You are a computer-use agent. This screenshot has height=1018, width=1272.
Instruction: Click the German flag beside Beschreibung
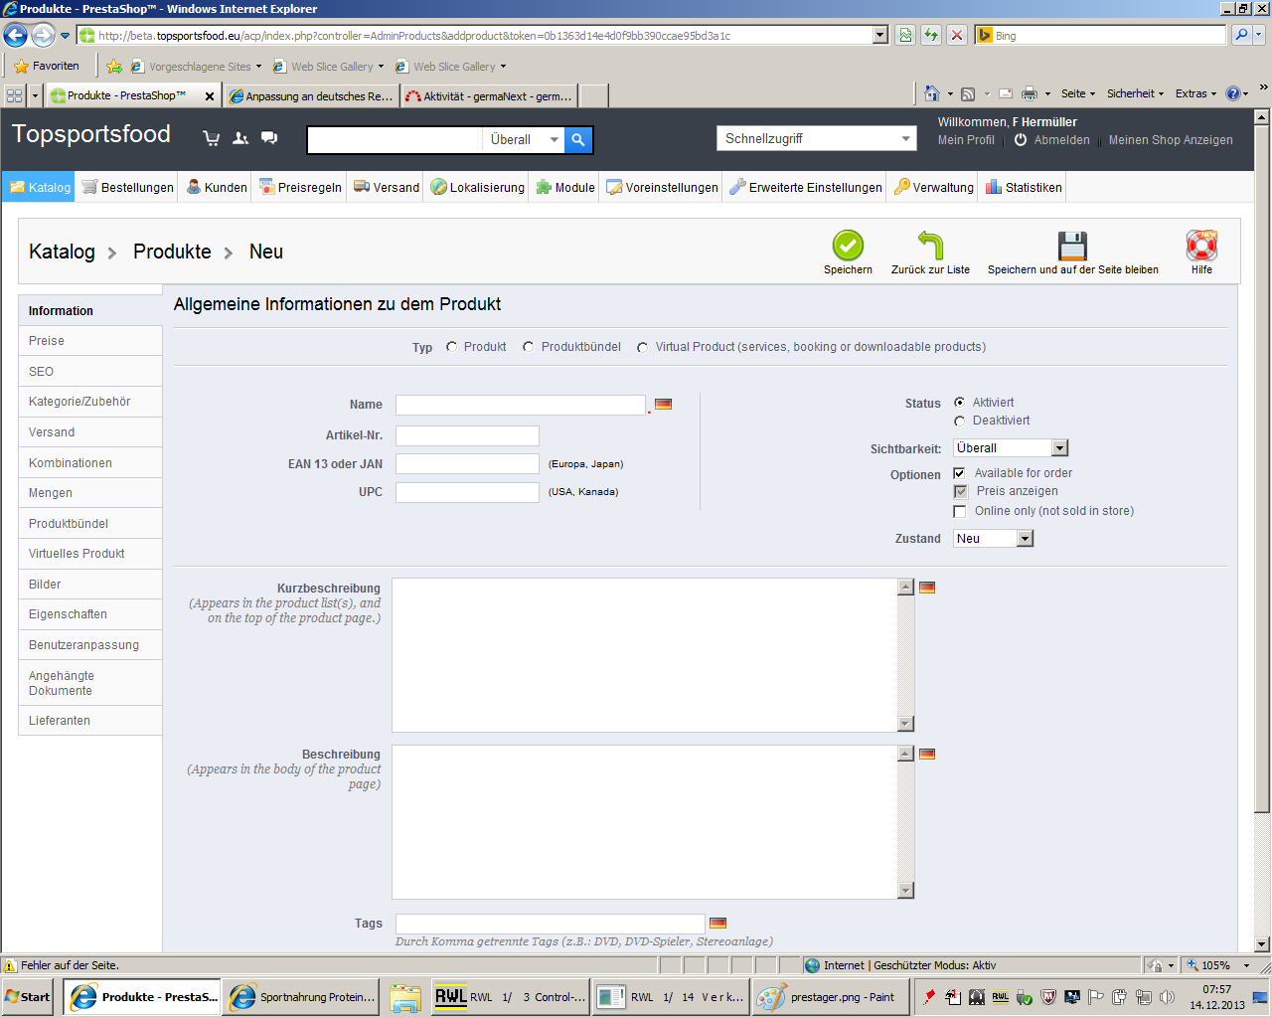927,754
